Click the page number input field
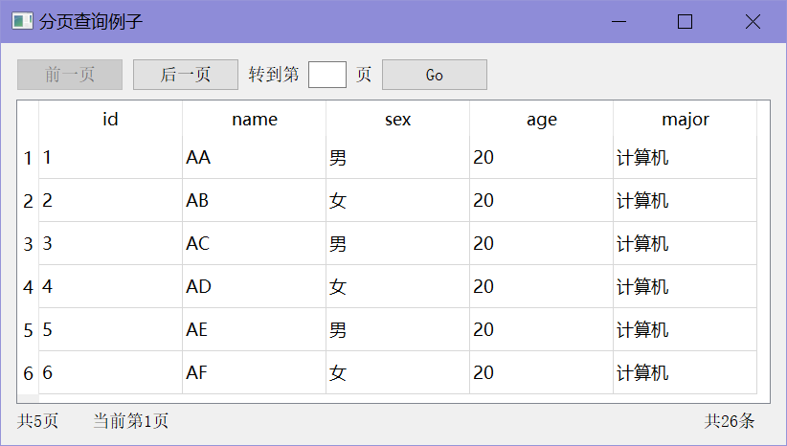 [327, 75]
